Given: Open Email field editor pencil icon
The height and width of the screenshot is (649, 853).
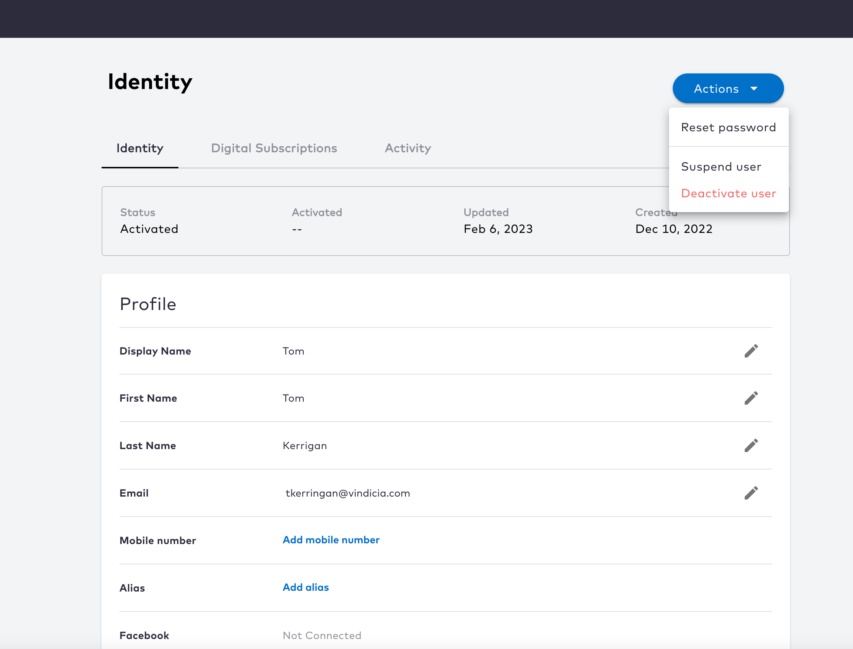Looking at the screenshot, I should [751, 493].
